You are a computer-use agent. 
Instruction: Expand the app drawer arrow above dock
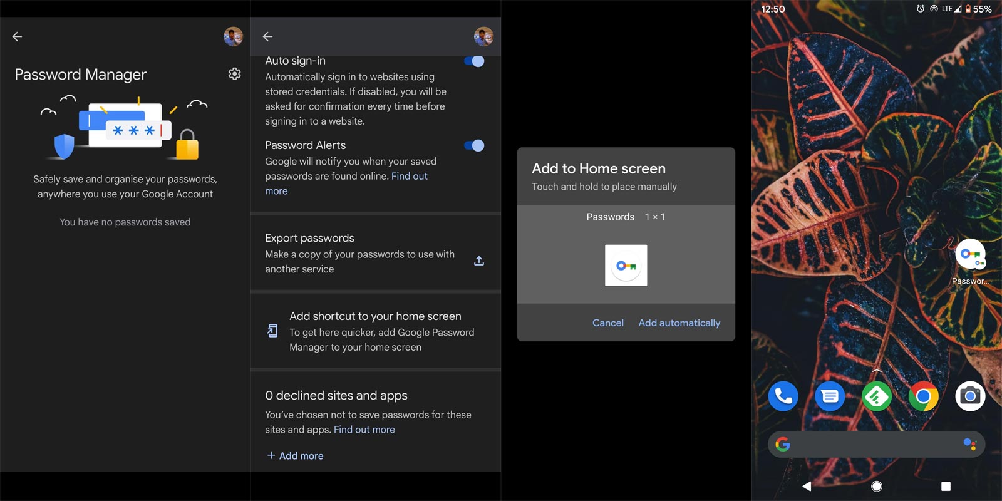877,371
